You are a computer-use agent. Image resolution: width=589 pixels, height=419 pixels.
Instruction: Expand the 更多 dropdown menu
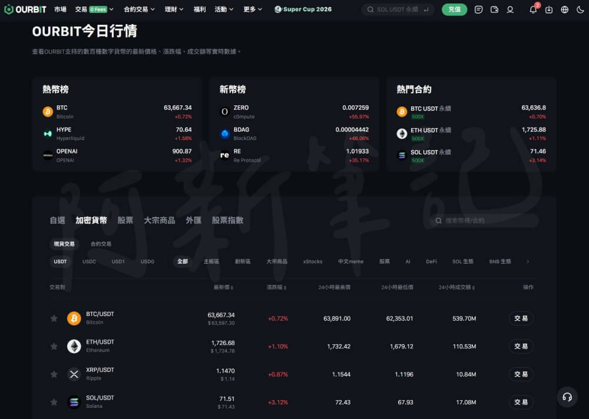[253, 9]
